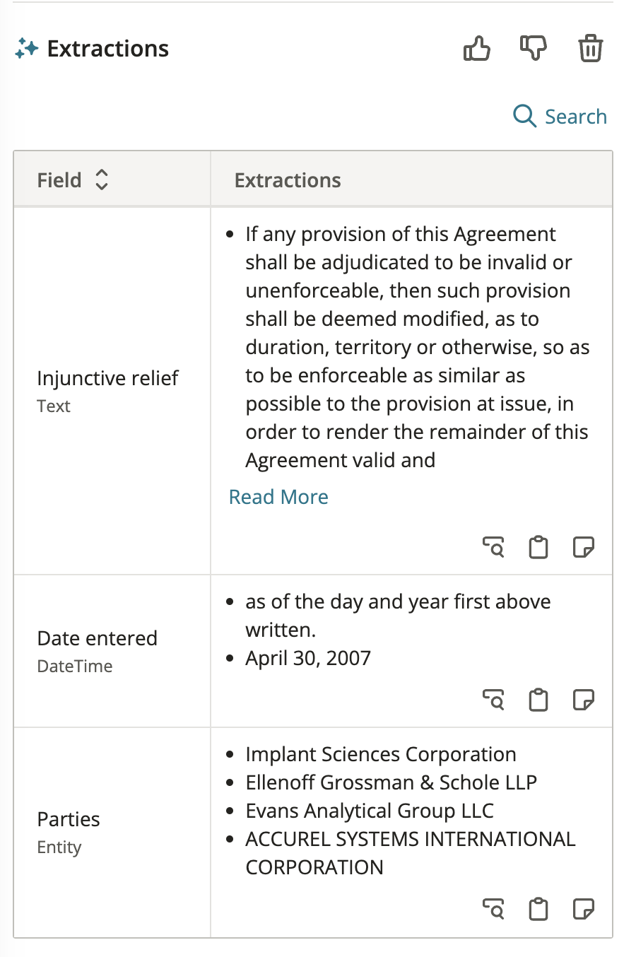Open the Search link
The width and height of the screenshot is (636, 957).
click(576, 116)
